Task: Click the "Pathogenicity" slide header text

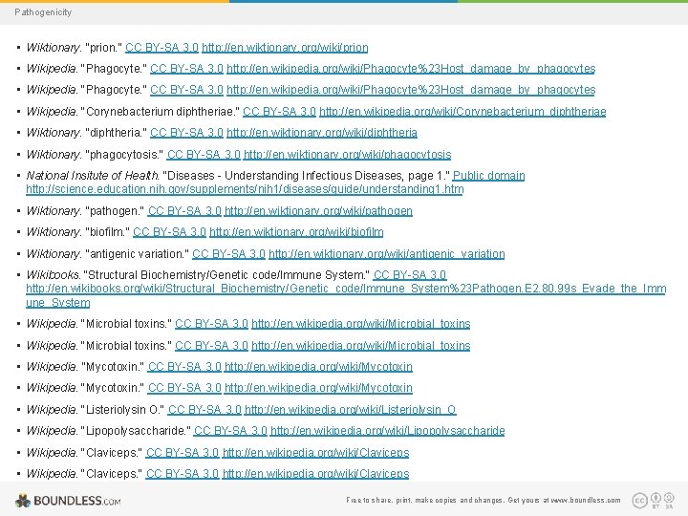Action: (43, 12)
